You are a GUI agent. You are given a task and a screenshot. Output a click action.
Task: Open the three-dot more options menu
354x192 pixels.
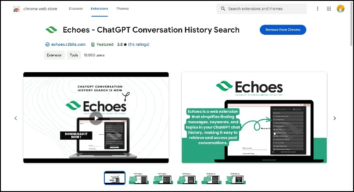[317, 8]
